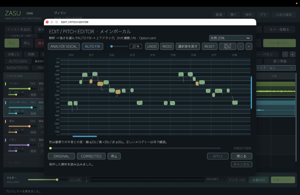Click もう一度録る in the main window

click(279, 30)
